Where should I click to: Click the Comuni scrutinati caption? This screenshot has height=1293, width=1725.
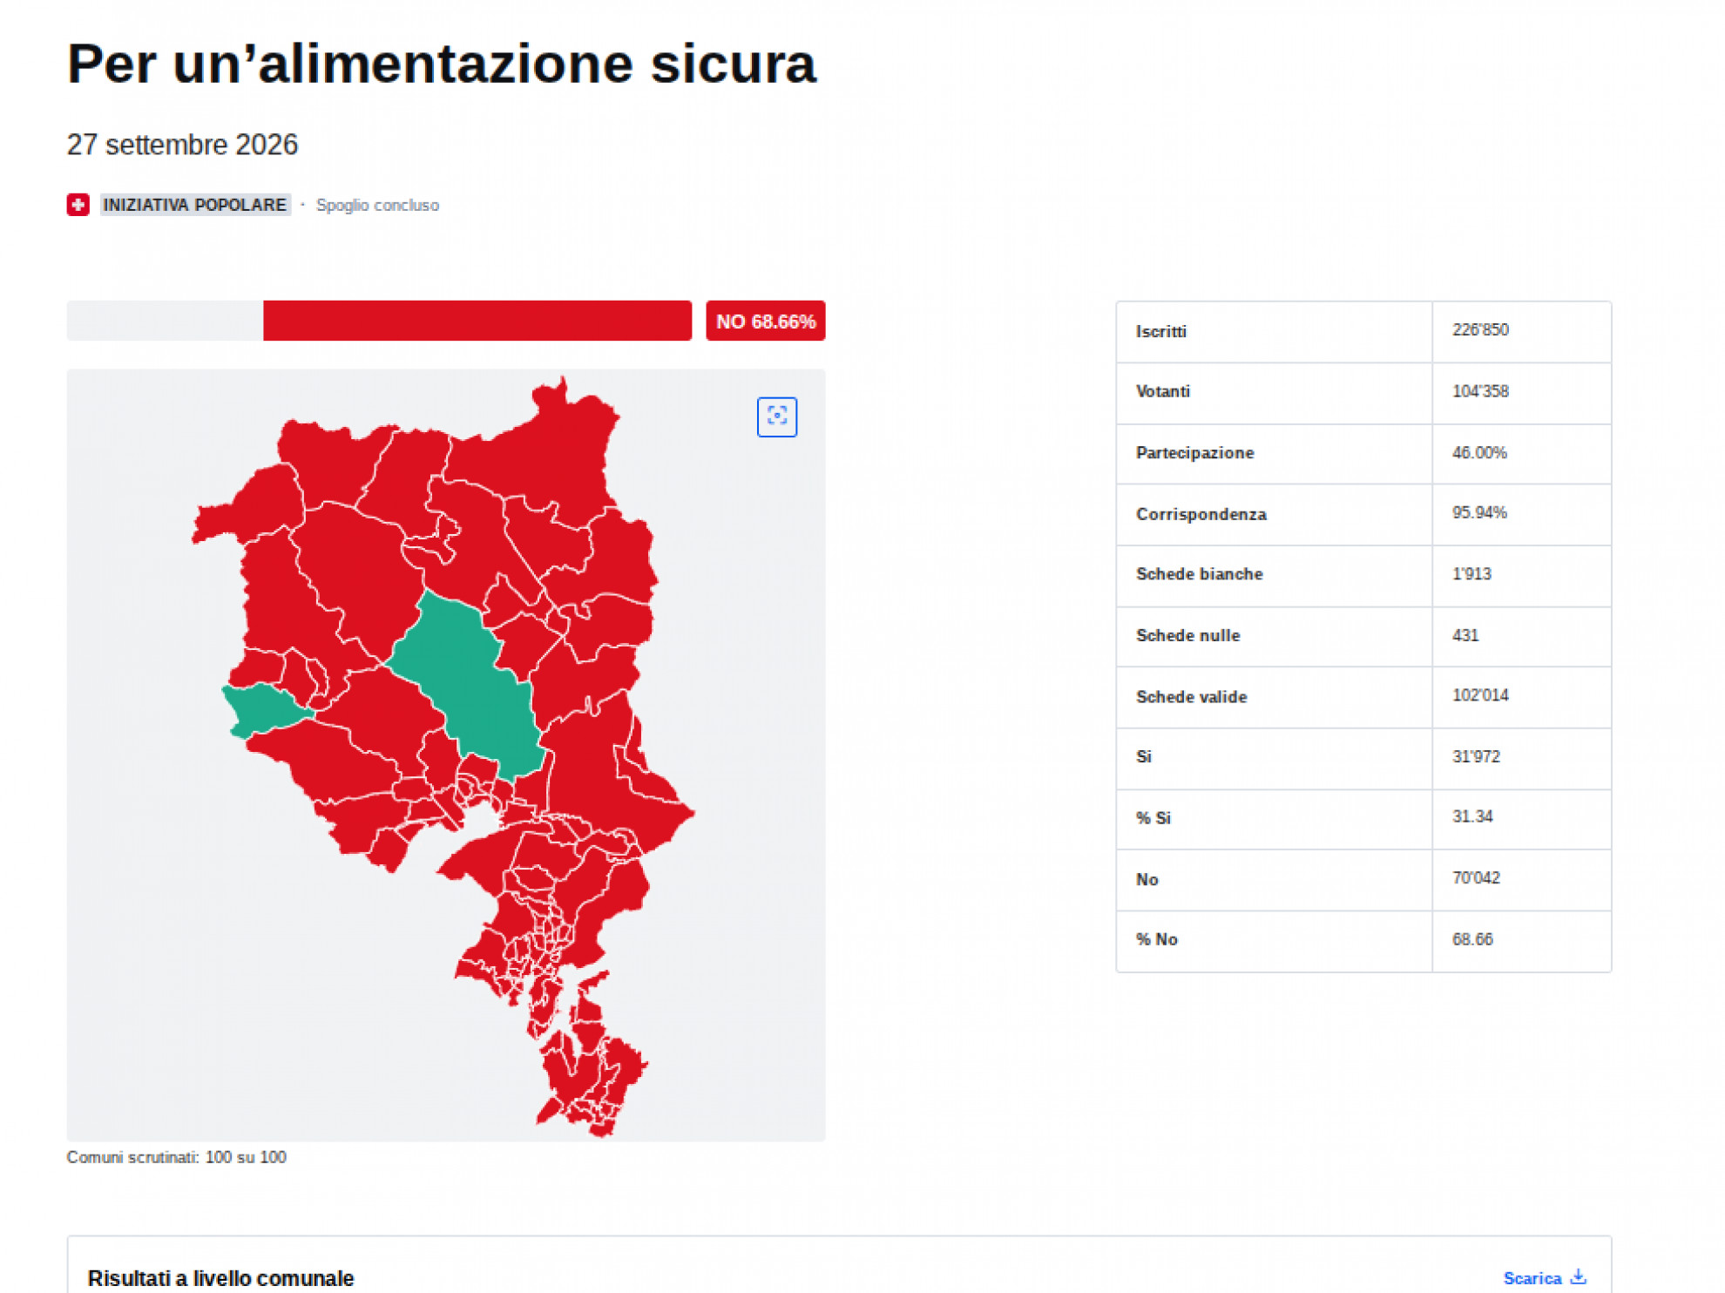pos(176,1157)
